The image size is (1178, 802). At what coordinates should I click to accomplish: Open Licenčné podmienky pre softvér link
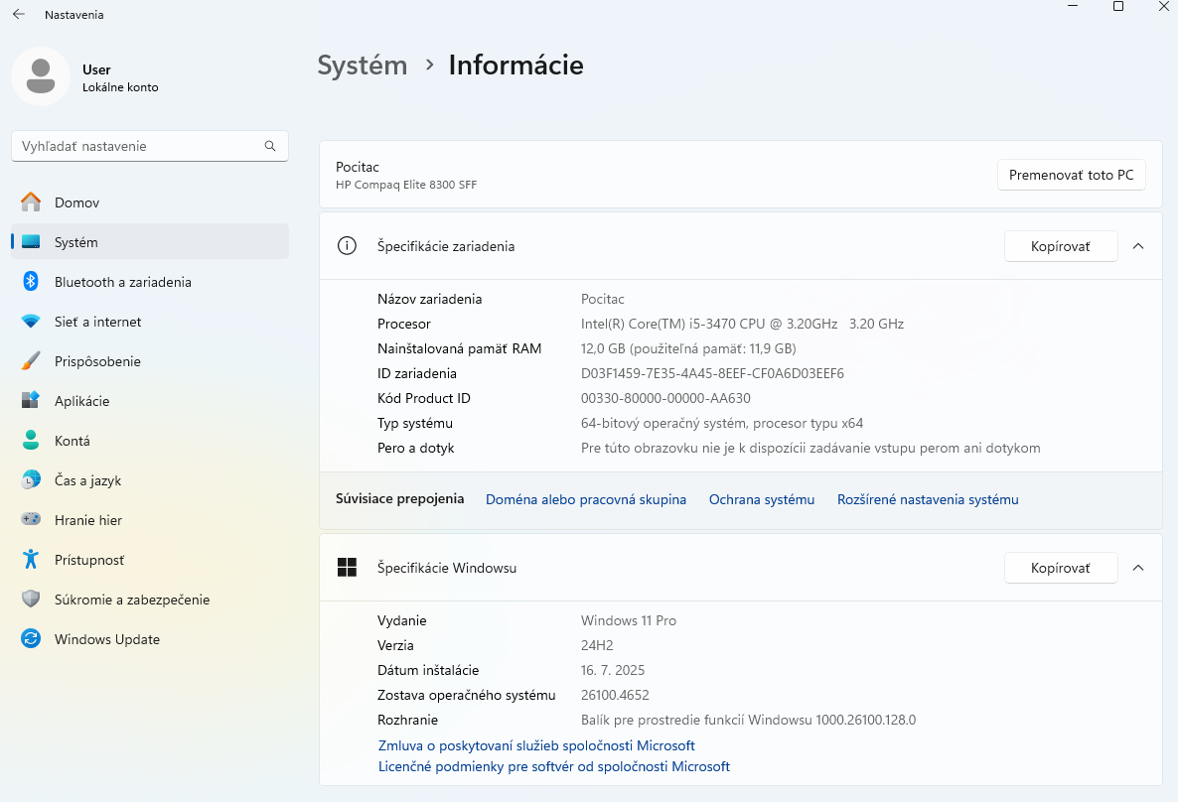coord(553,766)
